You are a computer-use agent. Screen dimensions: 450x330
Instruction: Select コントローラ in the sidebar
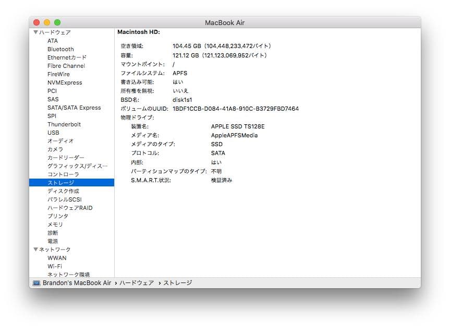(x=63, y=174)
